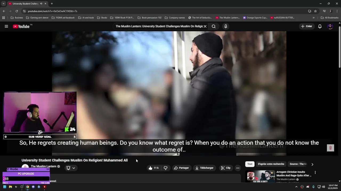Open the All Bookmarks folder

pyautogui.click(x=330, y=18)
